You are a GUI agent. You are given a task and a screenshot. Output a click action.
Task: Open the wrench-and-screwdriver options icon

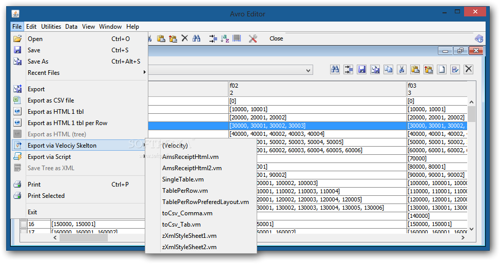pos(253,38)
